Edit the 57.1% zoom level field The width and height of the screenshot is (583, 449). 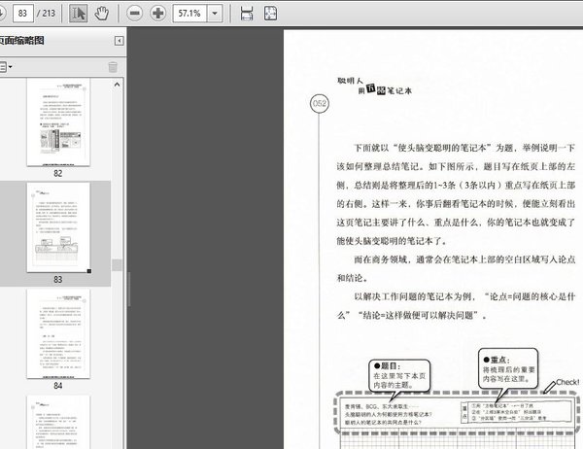189,14
